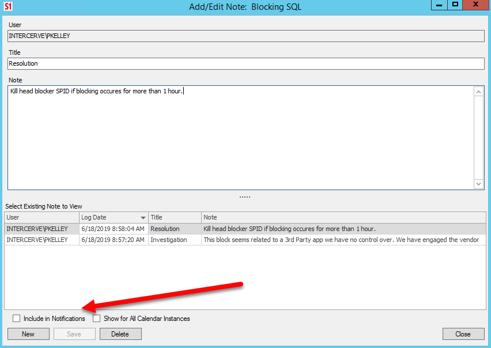Click the splitter dots between note and list
Screen dimensions: 491x348
tap(245, 197)
